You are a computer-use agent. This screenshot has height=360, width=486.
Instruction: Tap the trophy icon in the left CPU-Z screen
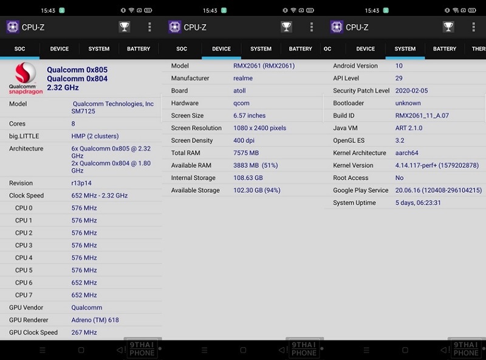pyautogui.click(x=125, y=27)
